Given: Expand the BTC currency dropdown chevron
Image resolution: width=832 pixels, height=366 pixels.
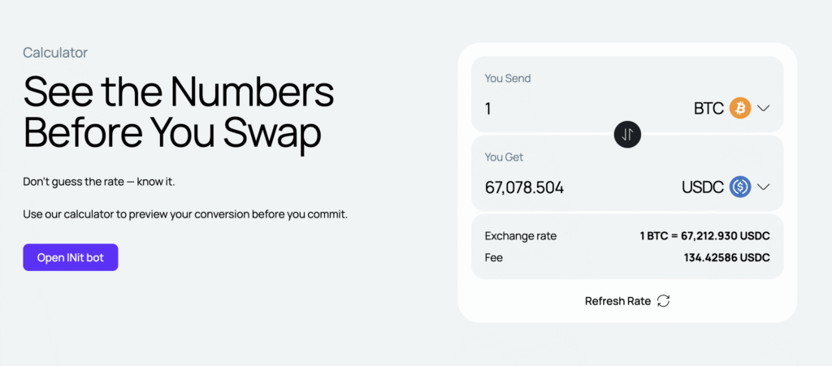Looking at the screenshot, I should pyautogui.click(x=763, y=108).
